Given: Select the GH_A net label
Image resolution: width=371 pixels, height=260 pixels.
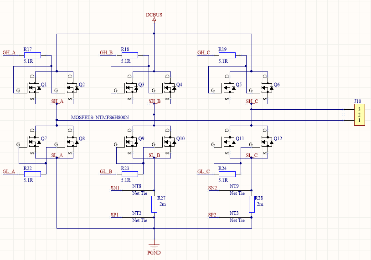Looking at the screenshot, I should click(x=9, y=52).
